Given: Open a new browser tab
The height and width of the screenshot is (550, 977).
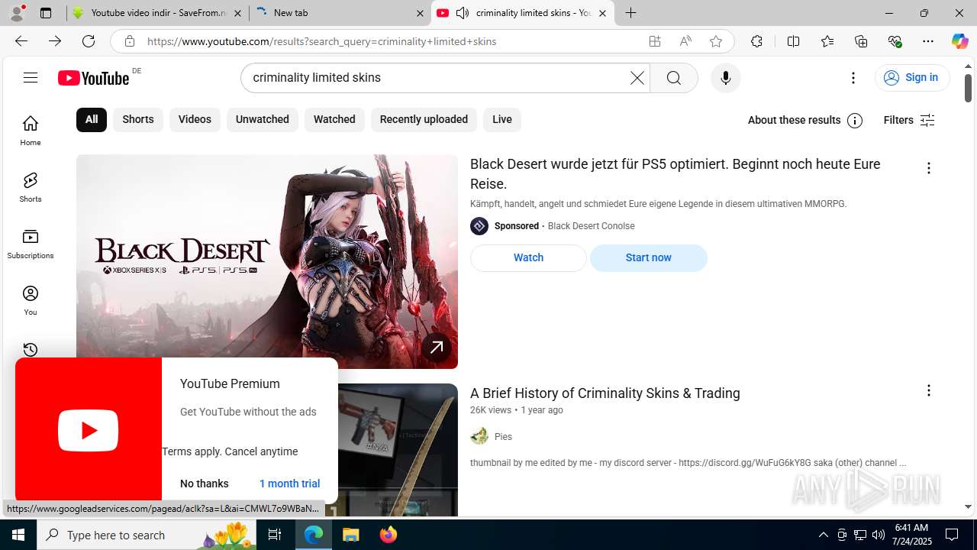Looking at the screenshot, I should click(630, 13).
